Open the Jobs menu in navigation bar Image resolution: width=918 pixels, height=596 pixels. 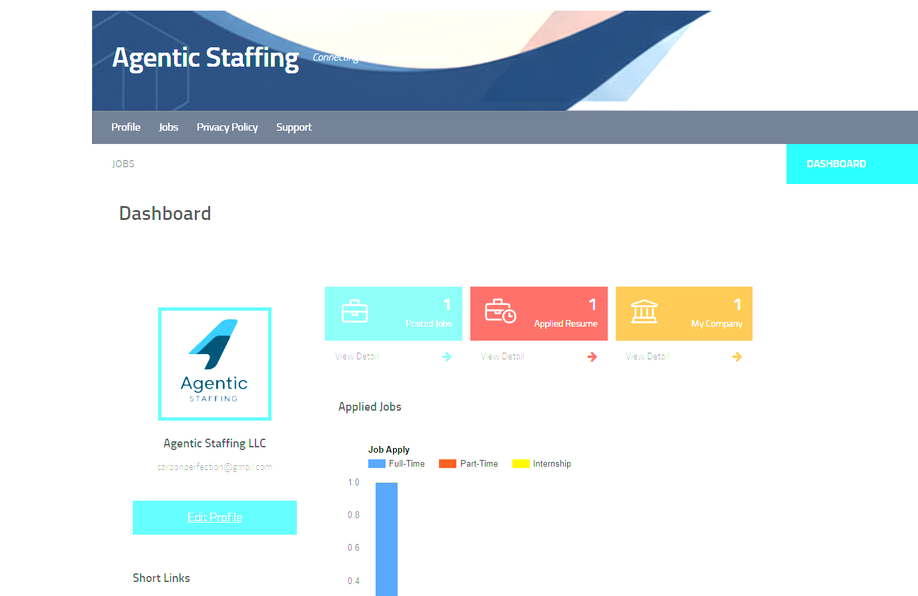tap(168, 127)
